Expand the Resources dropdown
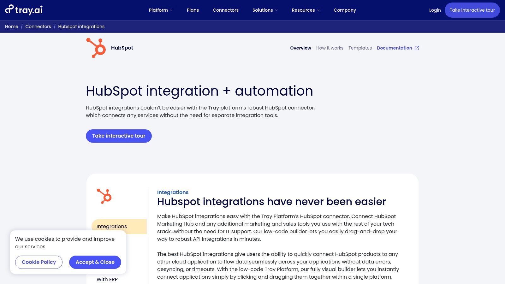Viewport: 505px width, 284px height. (305, 10)
